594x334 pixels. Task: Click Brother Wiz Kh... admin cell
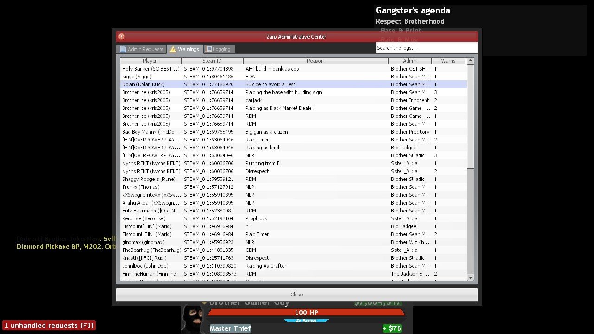[x=410, y=242]
